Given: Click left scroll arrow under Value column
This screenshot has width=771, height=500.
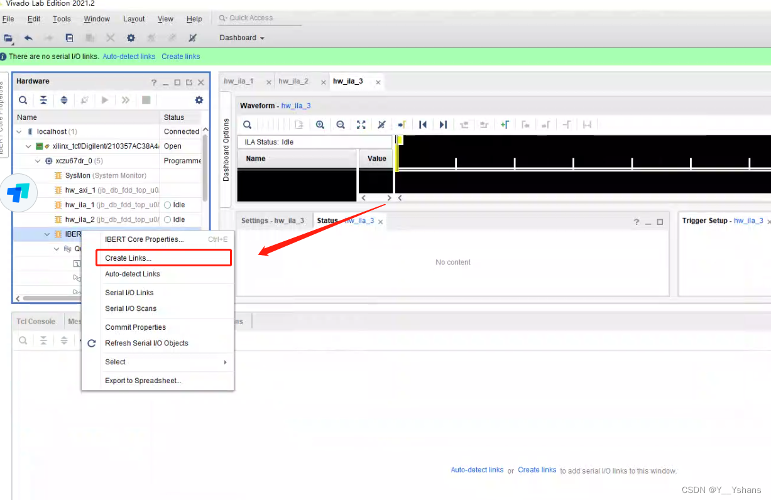Looking at the screenshot, I should [x=363, y=197].
